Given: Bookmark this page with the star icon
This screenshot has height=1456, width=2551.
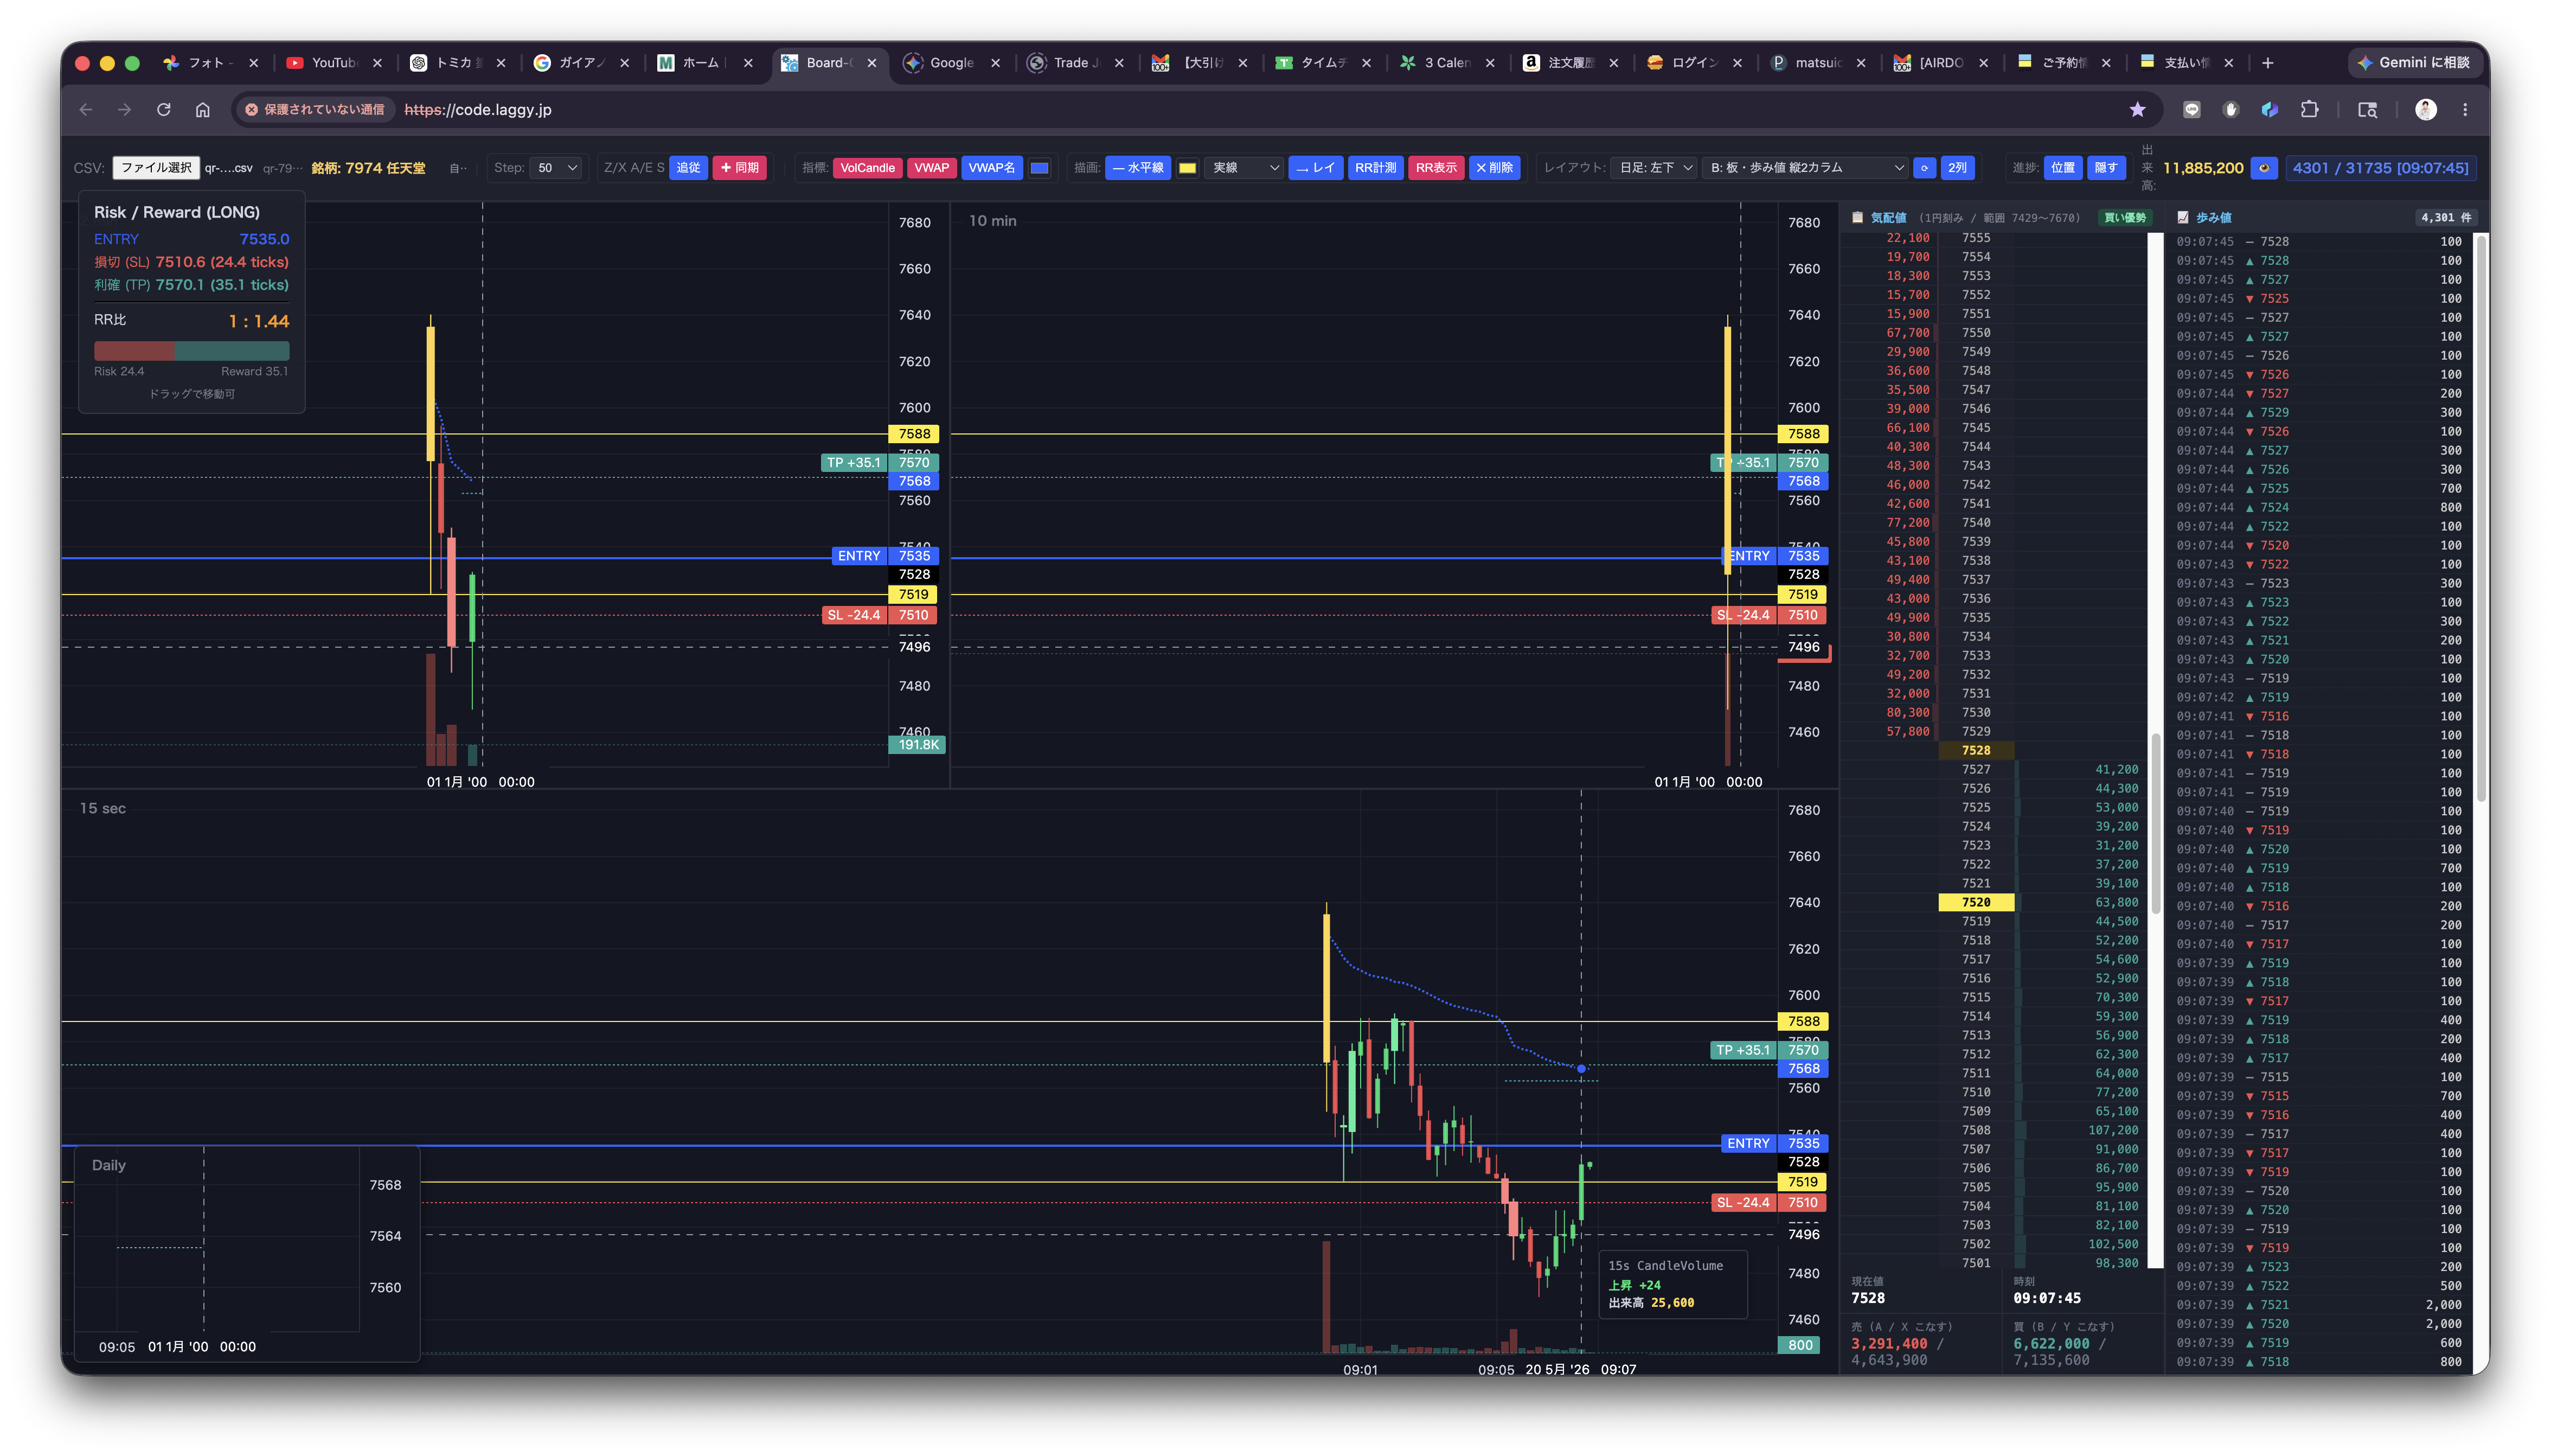Looking at the screenshot, I should click(x=2137, y=110).
